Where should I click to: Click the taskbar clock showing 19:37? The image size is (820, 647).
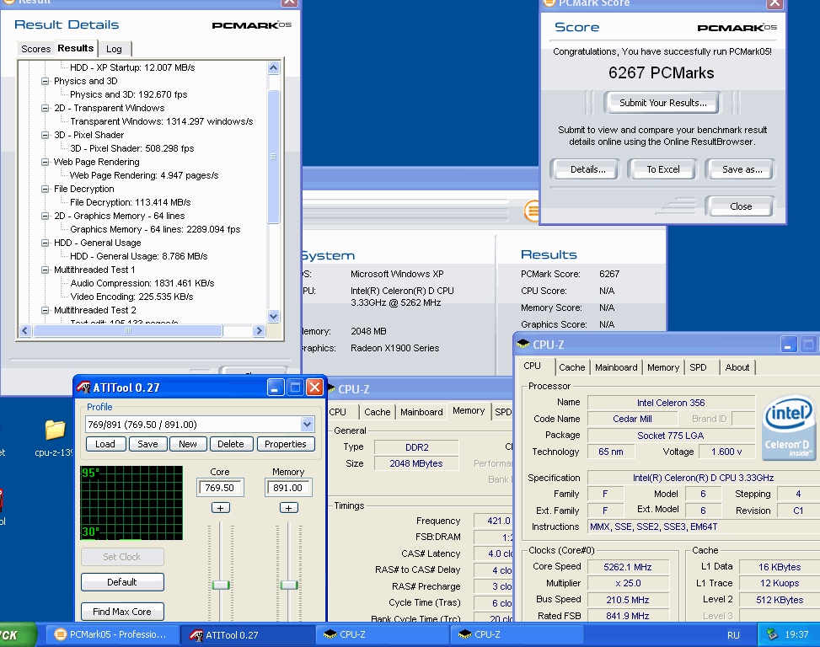tap(796, 634)
